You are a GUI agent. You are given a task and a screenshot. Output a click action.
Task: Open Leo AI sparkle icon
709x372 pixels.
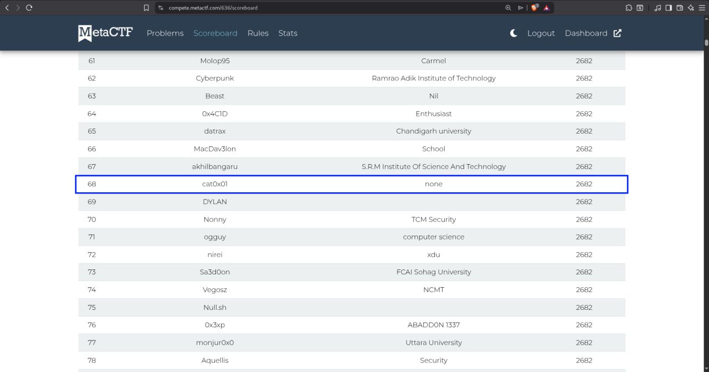pyautogui.click(x=691, y=8)
